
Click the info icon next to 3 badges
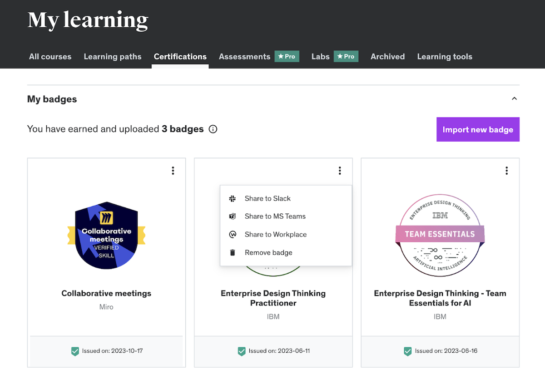tap(213, 129)
